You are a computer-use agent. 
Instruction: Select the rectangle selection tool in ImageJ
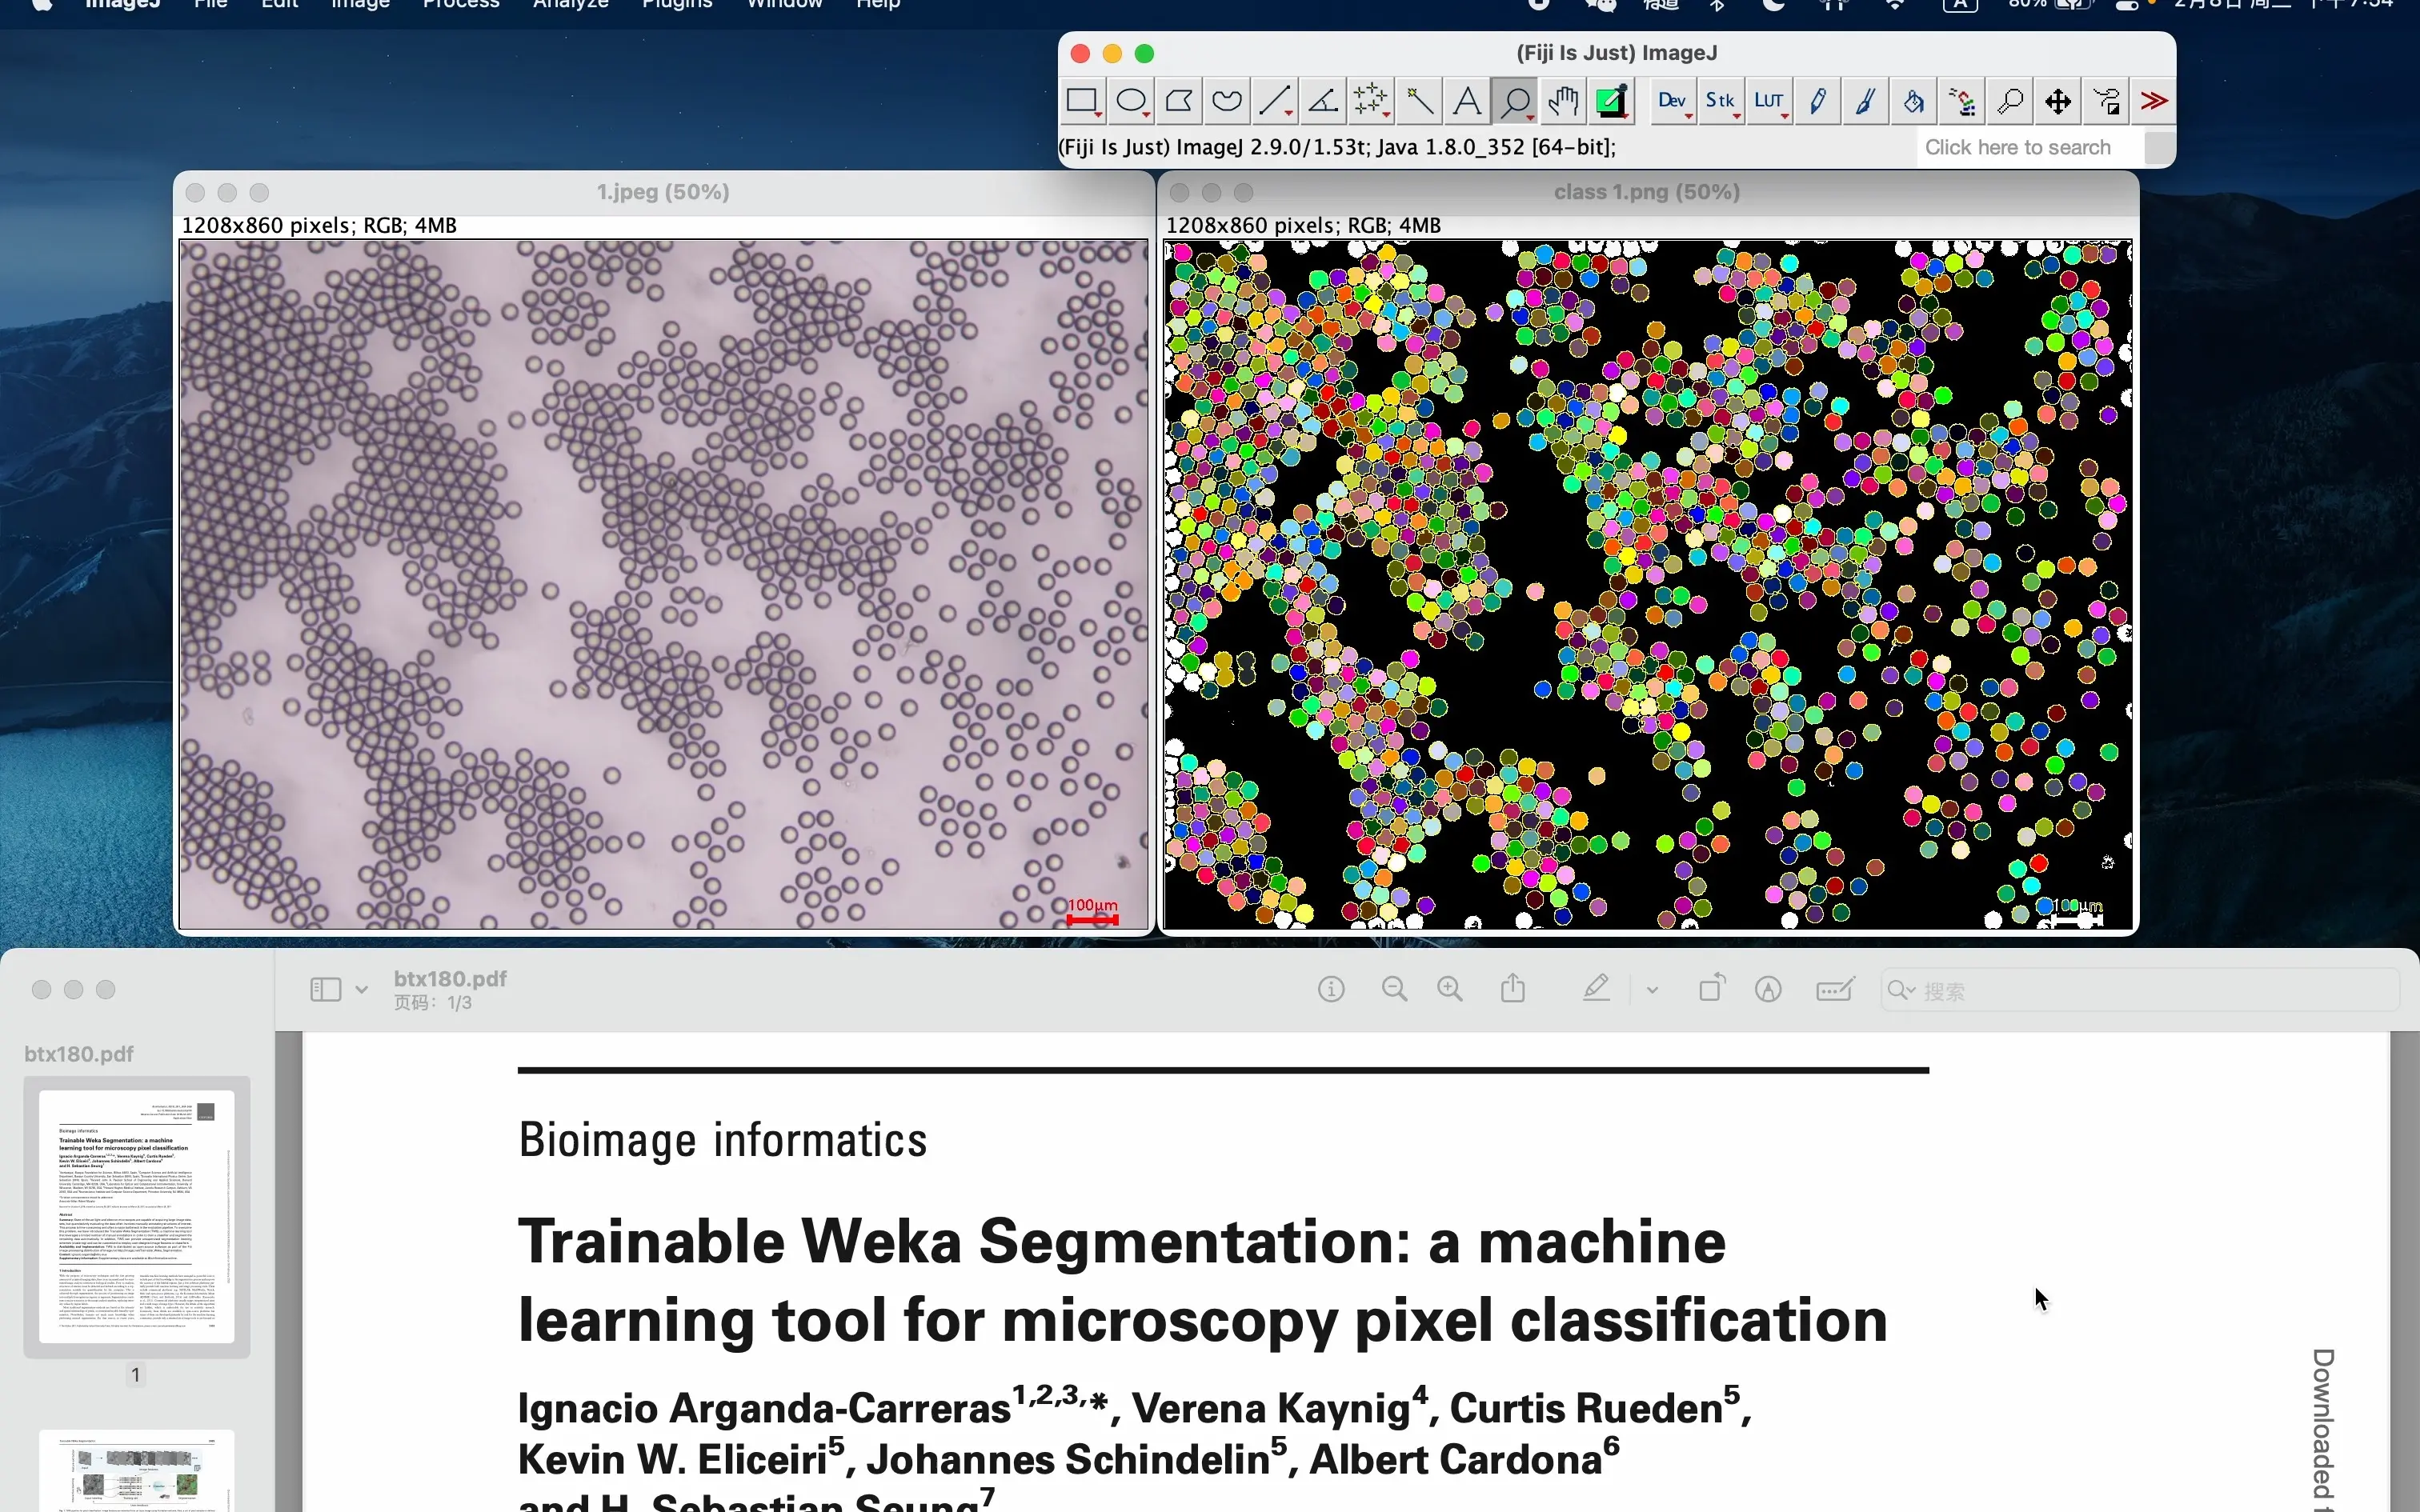[1082, 100]
